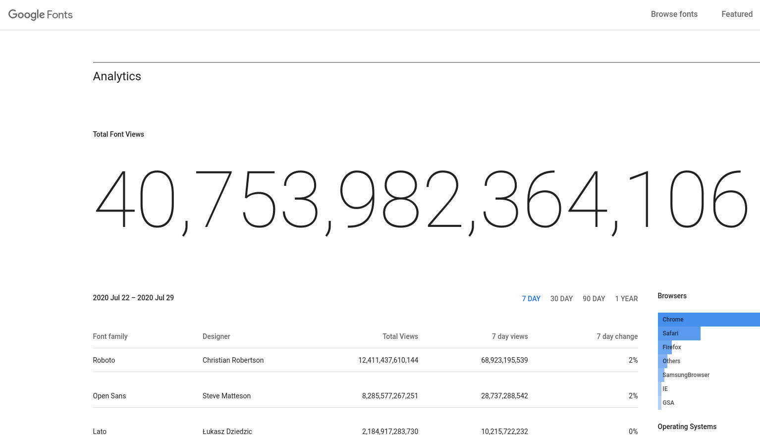The width and height of the screenshot is (760, 435).
Task: Click the Browsers chart heading
Action: pyautogui.click(x=672, y=296)
